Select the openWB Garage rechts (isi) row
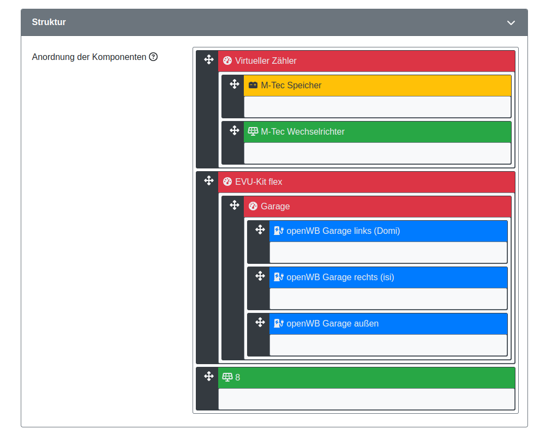This screenshot has height=435, width=540. [388, 277]
